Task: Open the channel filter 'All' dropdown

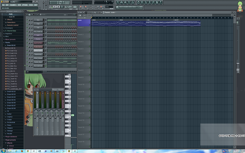Action: pyautogui.click(x=34, y=72)
